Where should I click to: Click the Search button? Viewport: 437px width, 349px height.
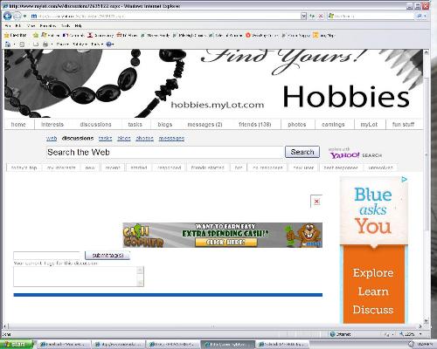[x=302, y=152]
